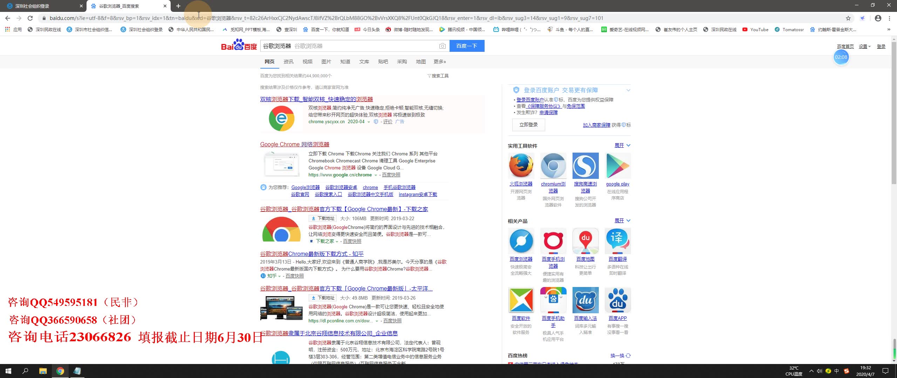897x378 pixels.
Task: Reload the page
Action: point(30,18)
